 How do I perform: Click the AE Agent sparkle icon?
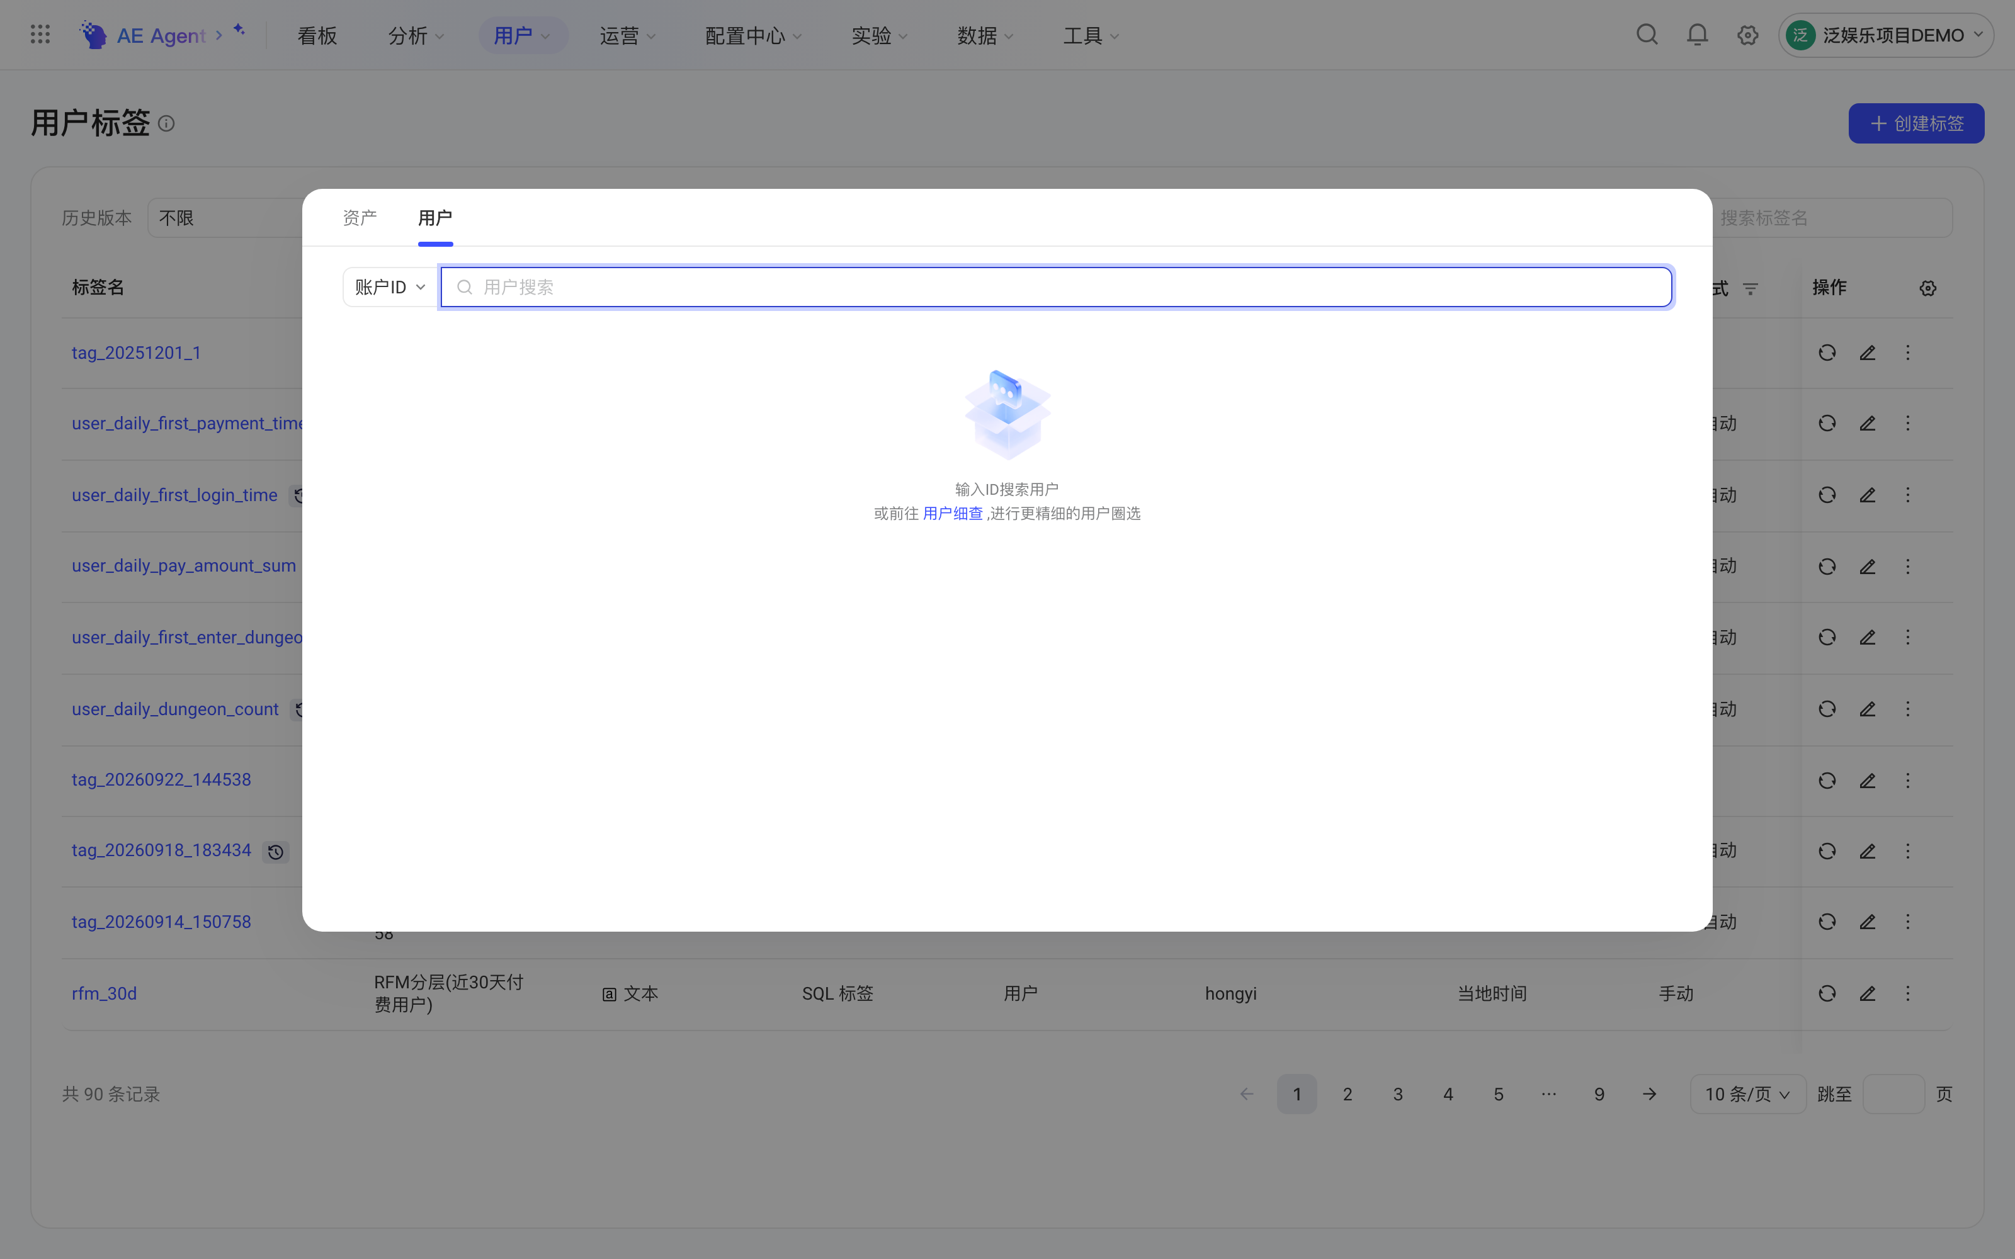point(239,30)
